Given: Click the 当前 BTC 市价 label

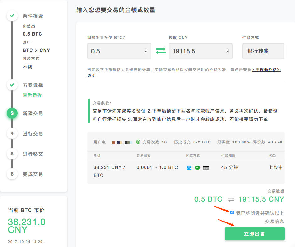Looking at the screenshot, I should pos(26,210).
